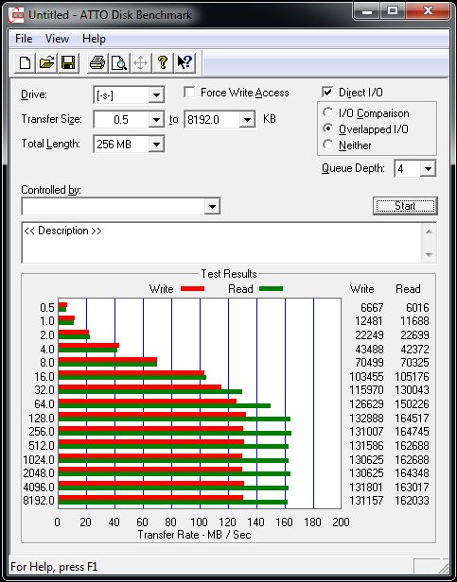Click the Description scrollbar up arrow

point(429,232)
